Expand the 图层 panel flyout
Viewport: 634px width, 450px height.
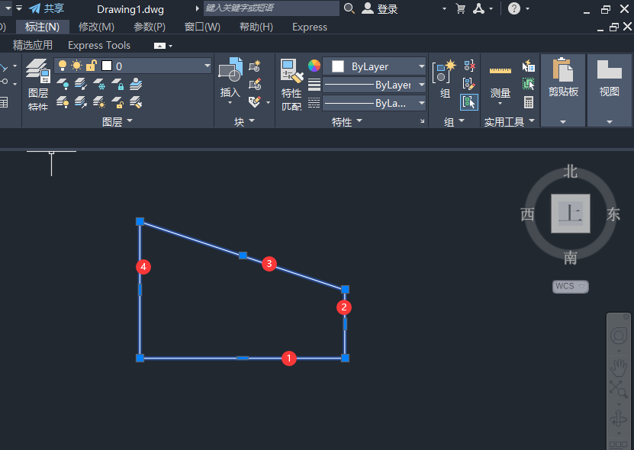[117, 121]
